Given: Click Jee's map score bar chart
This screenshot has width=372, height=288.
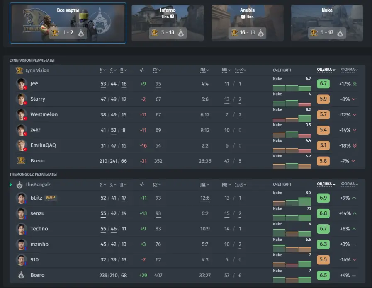Looking at the screenshot, I should pyautogui.click(x=292, y=88).
